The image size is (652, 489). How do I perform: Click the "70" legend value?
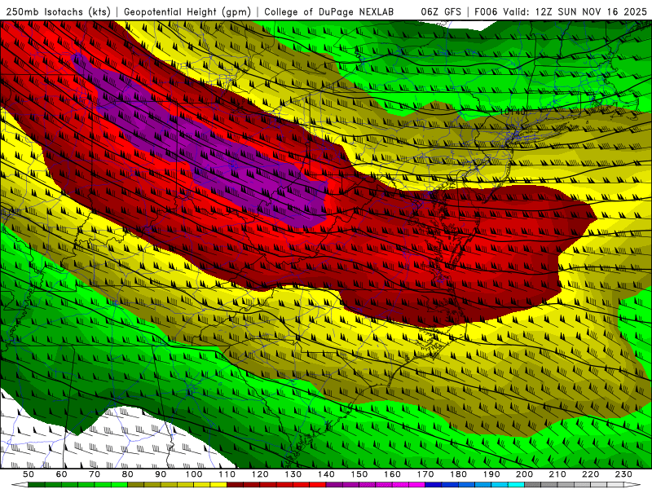tap(95, 474)
